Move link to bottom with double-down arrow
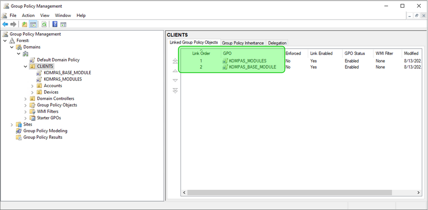This screenshot has width=428, height=210. click(x=175, y=91)
